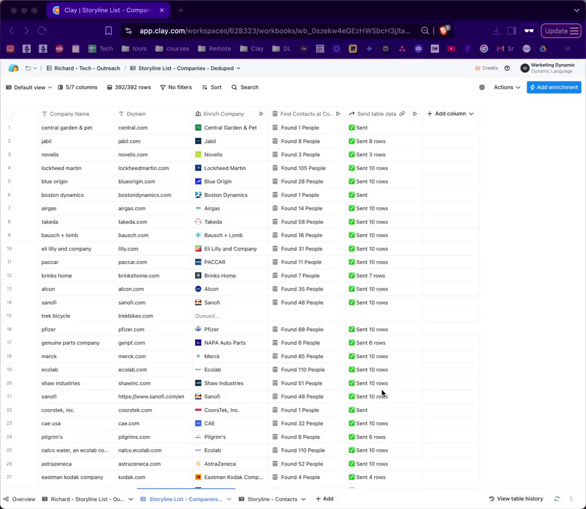Click the Company Name column header
This screenshot has width=586, height=509.
tap(69, 114)
